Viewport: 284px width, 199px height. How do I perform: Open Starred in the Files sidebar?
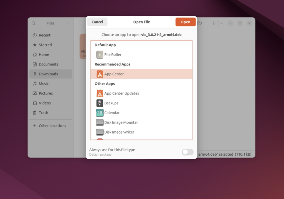tap(51, 45)
